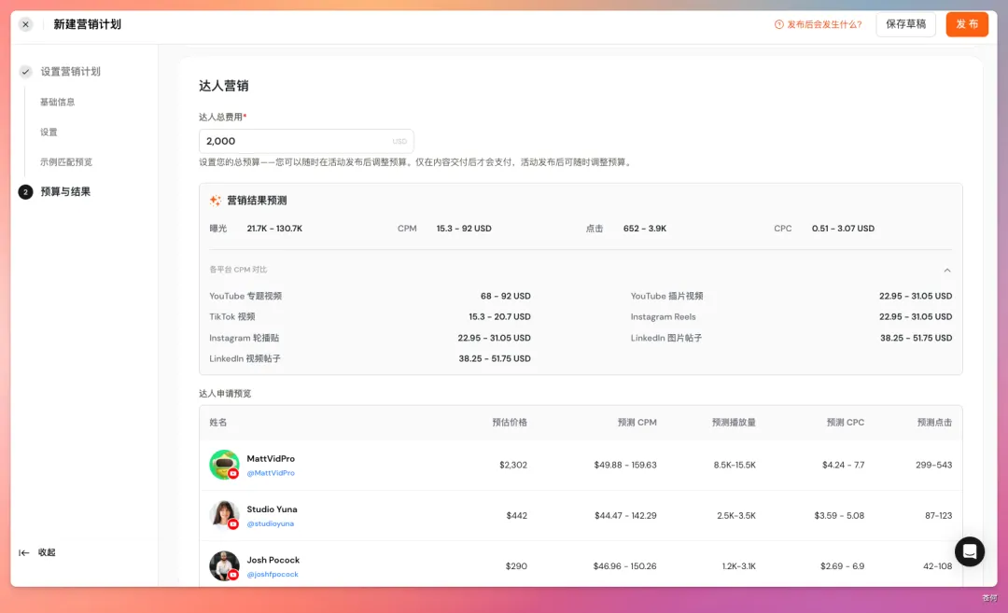Click Josh Pocock avatar thumbnail
The height and width of the screenshot is (613, 1008).
click(224, 566)
